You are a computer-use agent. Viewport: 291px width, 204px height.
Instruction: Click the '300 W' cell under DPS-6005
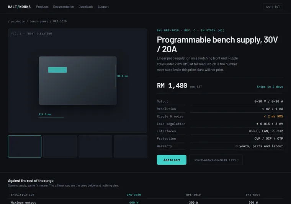[x=253, y=202]
